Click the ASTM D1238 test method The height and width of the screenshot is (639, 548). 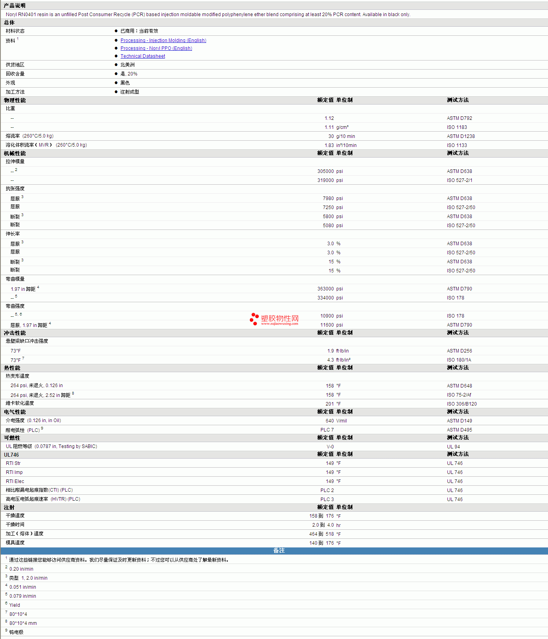461,136
